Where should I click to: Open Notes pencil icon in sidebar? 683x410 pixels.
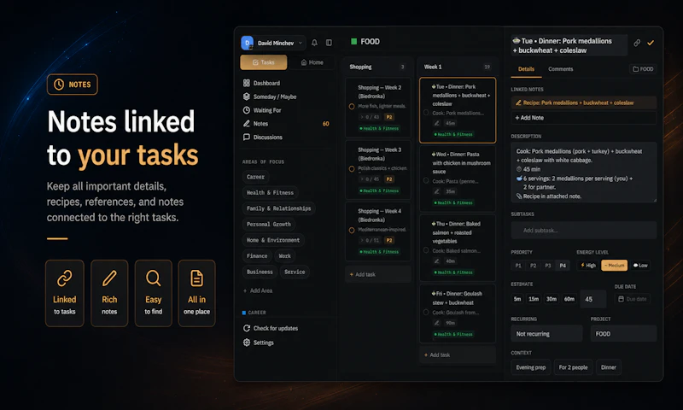click(x=247, y=123)
